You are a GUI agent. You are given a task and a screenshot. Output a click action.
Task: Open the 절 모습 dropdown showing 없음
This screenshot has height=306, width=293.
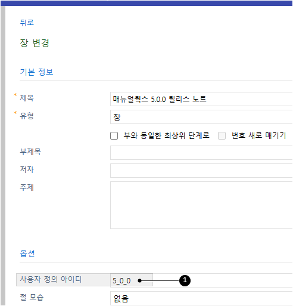pyautogui.click(x=201, y=298)
